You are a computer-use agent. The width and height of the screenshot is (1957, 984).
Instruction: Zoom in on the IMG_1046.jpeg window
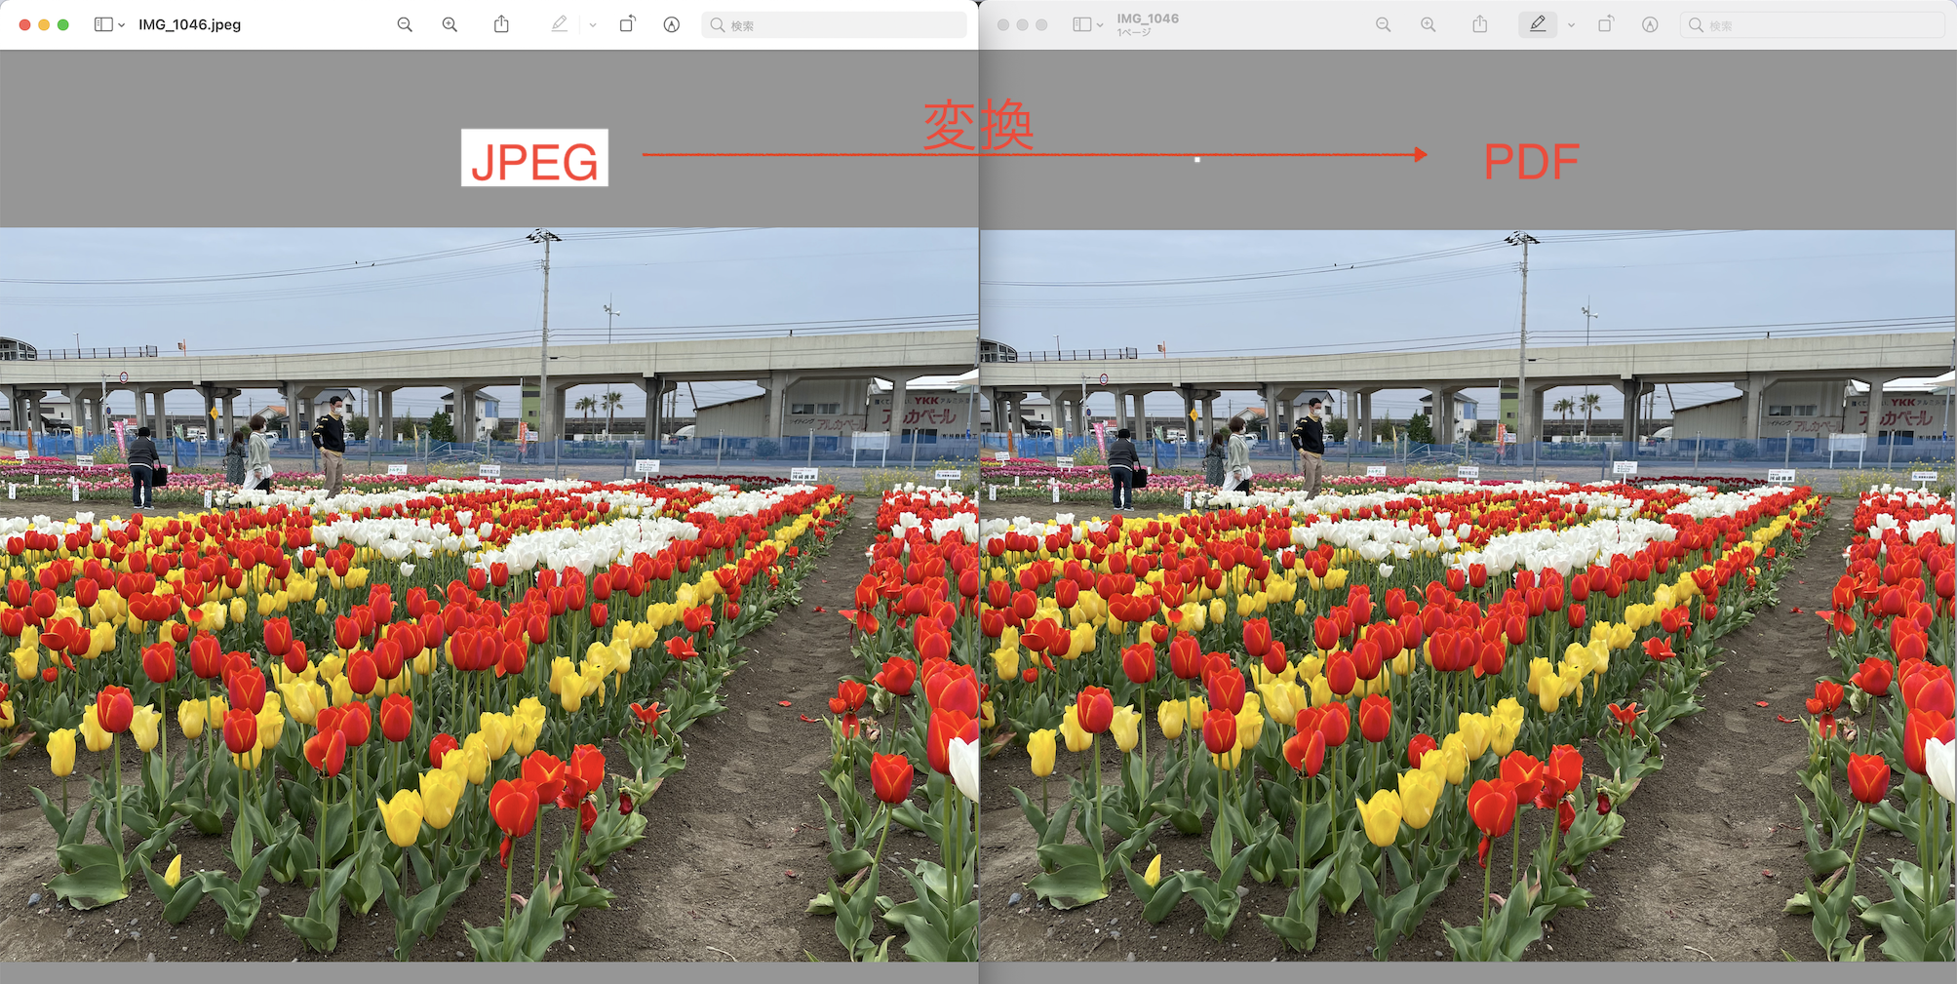coord(450,24)
